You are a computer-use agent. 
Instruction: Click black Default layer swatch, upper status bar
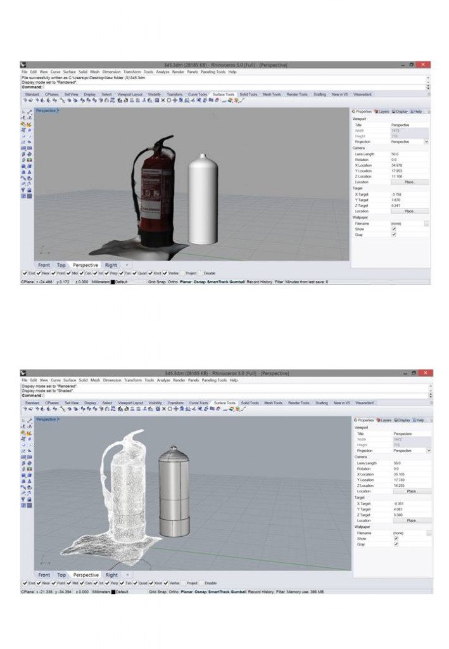pyautogui.click(x=113, y=281)
